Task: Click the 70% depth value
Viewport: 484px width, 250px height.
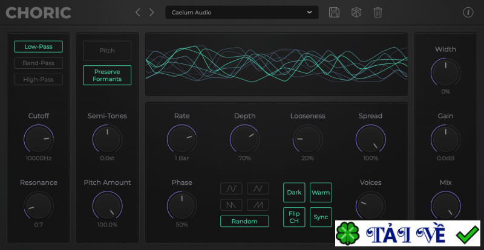Action: coord(245,158)
